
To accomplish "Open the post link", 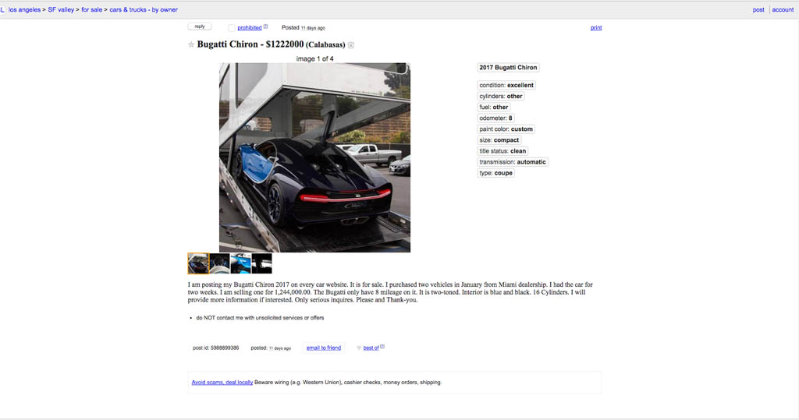I will (758, 9).
